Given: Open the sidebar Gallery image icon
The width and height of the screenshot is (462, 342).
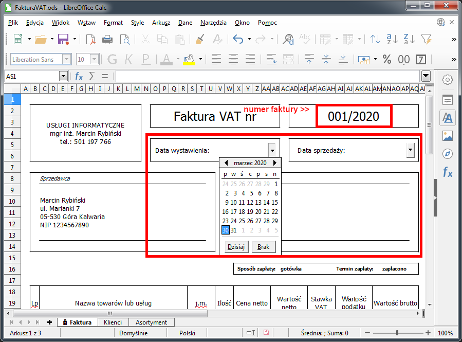Looking at the screenshot, I should [x=448, y=136].
